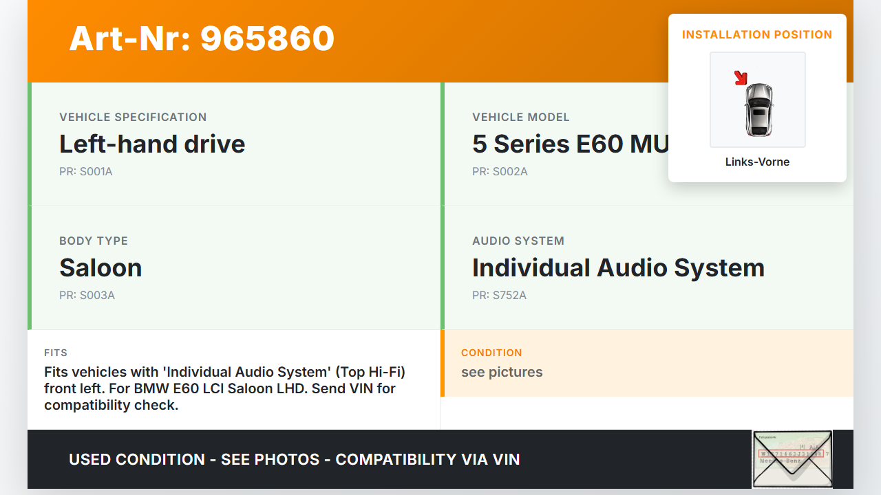
Task: Click the VEHICLE SPECIFICATION label
Action: [x=133, y=118]
